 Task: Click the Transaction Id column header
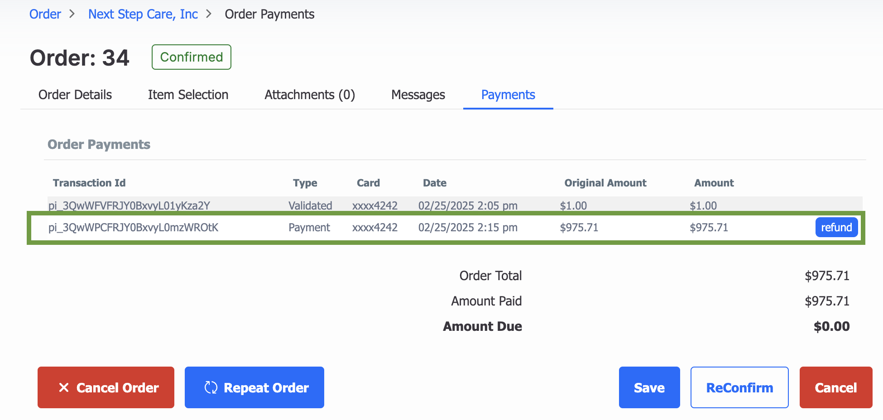[x=89, y=183]
